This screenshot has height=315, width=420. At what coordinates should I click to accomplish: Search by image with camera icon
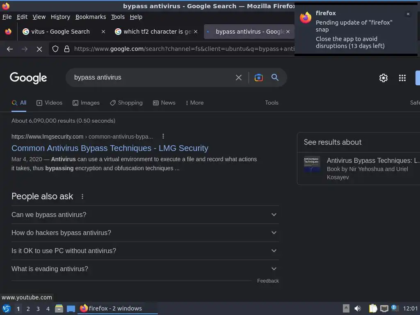point(258,78)
